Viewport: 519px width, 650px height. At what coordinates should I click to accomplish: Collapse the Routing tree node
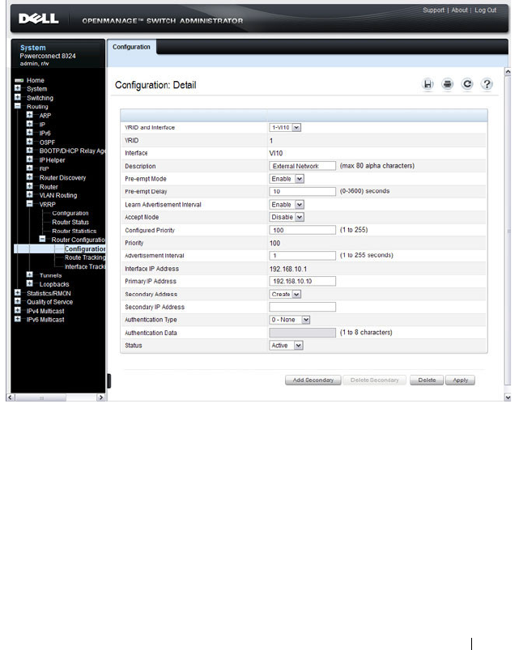pos(18,106)
